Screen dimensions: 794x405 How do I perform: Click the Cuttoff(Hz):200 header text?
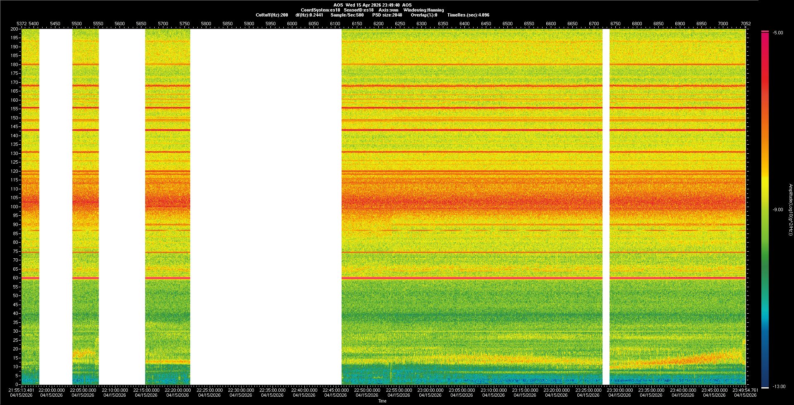coord(272,15)
